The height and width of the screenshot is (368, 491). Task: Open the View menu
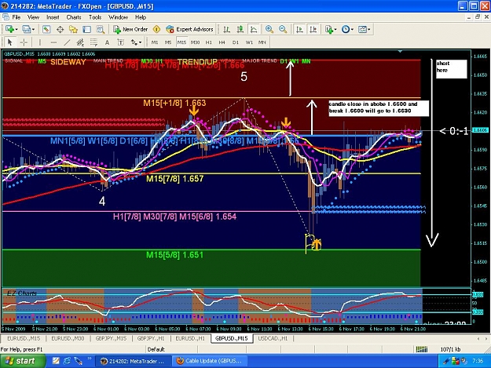[33, 17]
